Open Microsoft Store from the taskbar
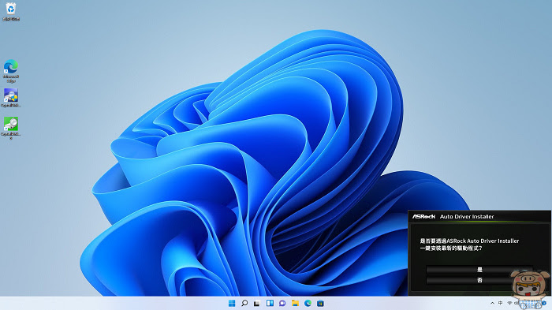Viewport: 552px width, 310px height. pyautogui.click(x=320, y=304)
